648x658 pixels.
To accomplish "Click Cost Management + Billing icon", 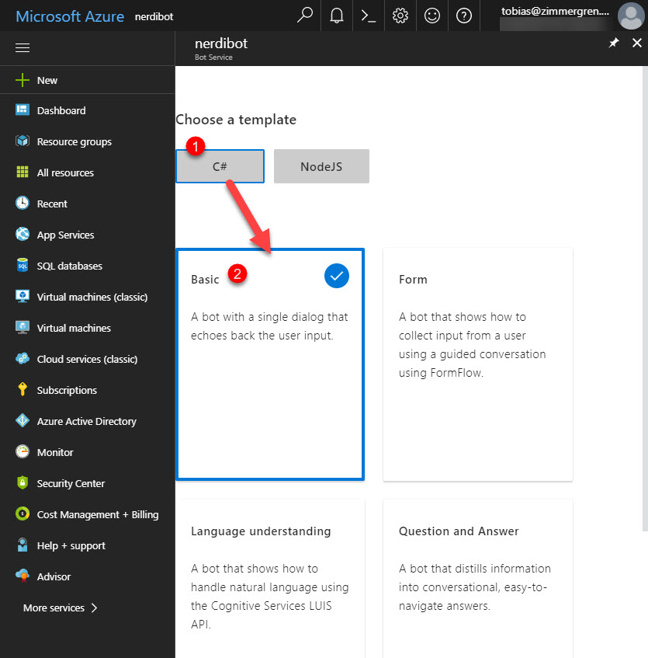I will click(23, 514).
